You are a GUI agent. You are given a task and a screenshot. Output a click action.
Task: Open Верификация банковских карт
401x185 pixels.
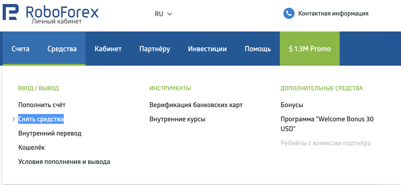[196, 105]
